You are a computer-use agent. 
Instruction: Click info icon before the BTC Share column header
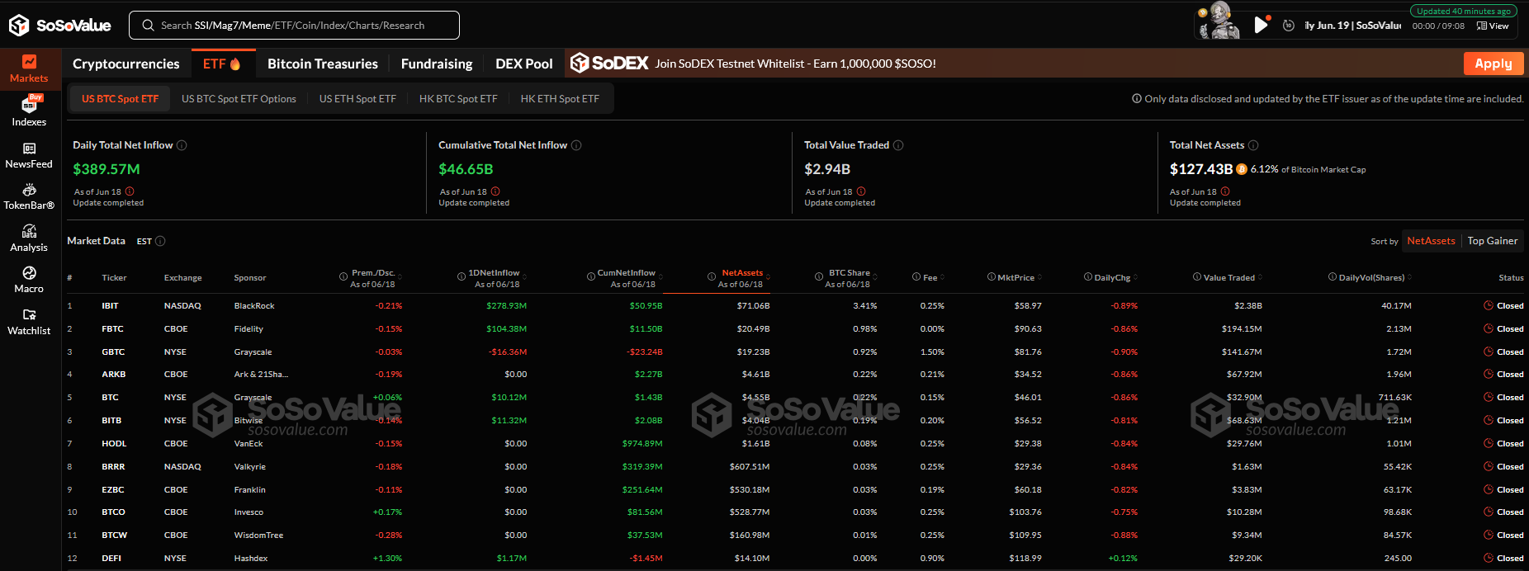click(x=819, y=277)
